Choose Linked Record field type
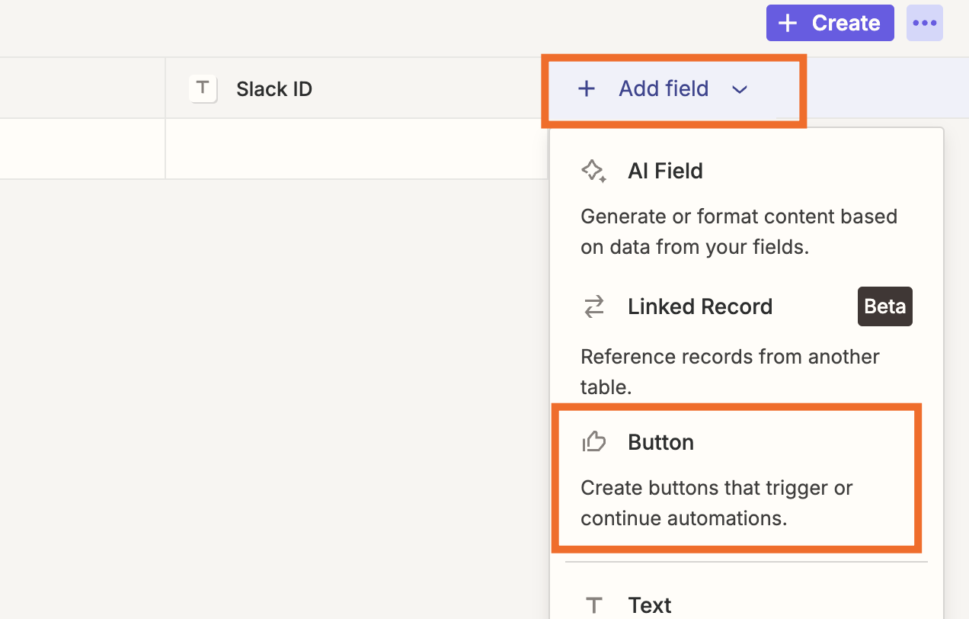969x619 pixels. (699, 306)
